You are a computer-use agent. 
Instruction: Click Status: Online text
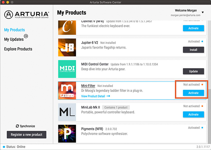(x=16, y=147)
